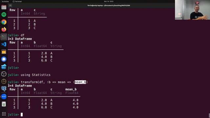Click the Float64 type under mean_b
The width and height of the screenshot is (210, 118).
pos(72,93)
